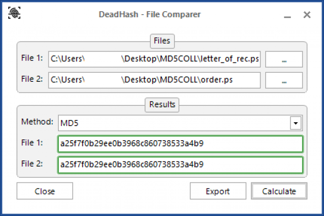Image resolution: width=324 pixels, height=216 pixels.
Task: Click the Results group header label
Action: [162, 105]
